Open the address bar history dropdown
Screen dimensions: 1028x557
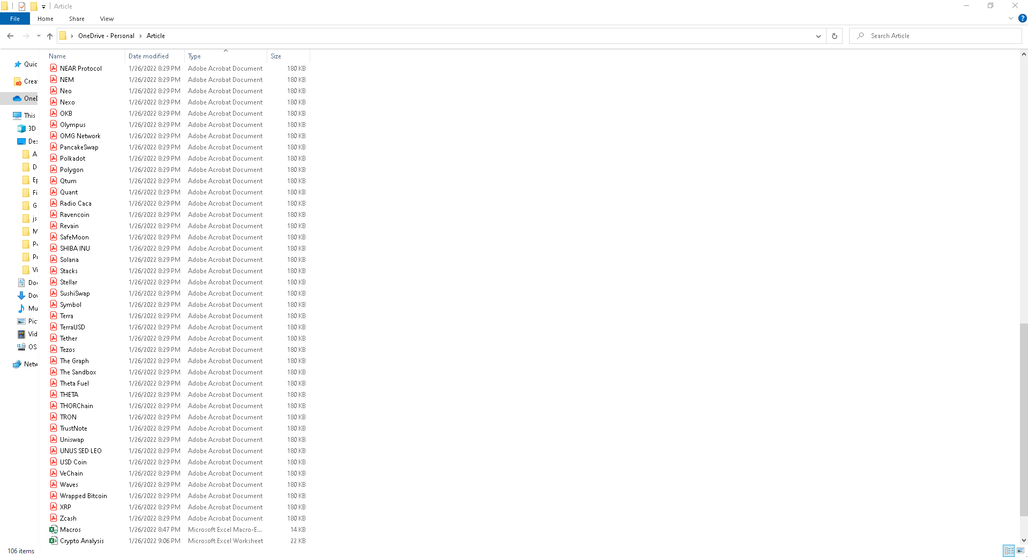point(817,36)
